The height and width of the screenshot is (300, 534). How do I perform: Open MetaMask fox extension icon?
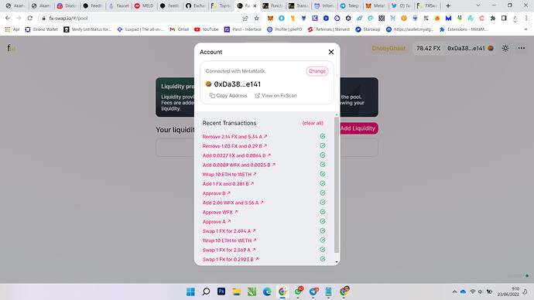click(x=270, y=19)
